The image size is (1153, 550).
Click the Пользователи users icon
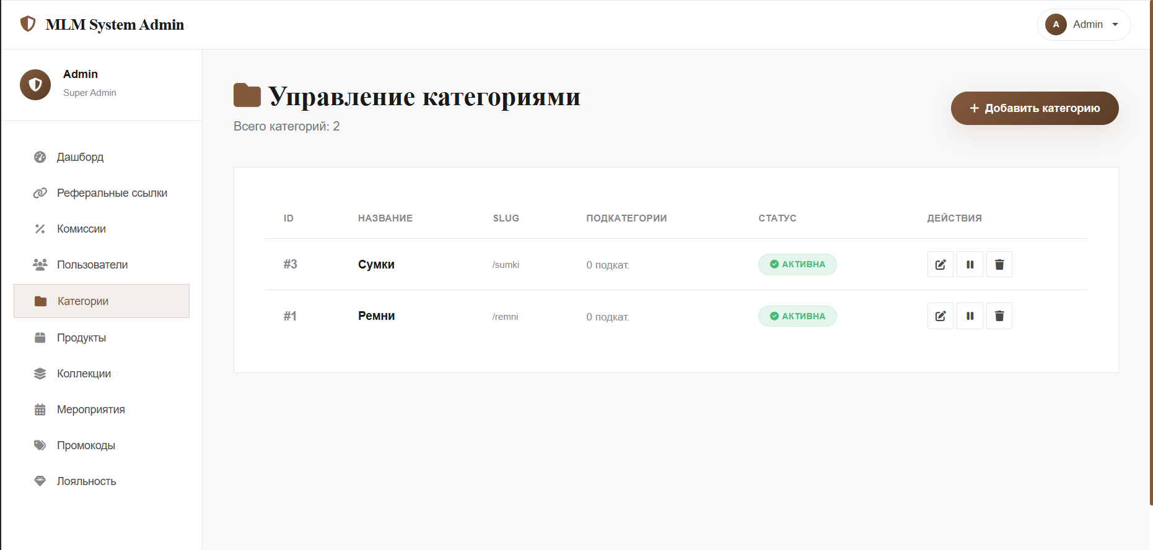[40, 265]
